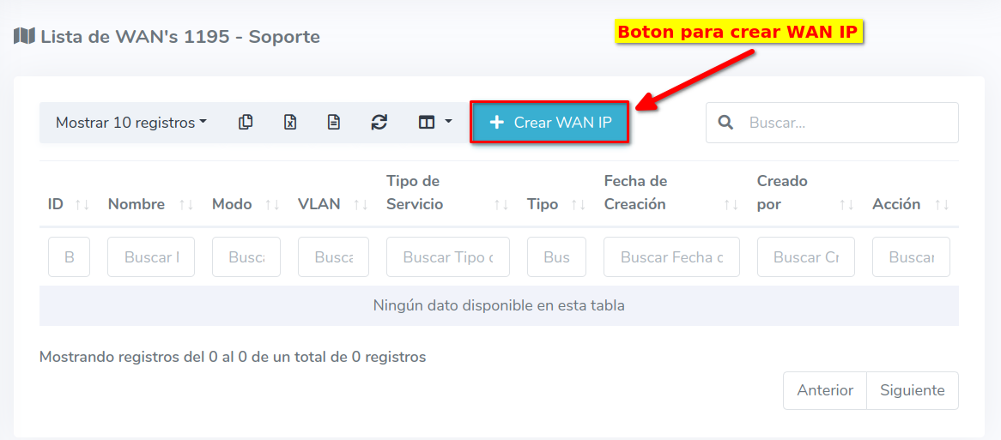The width and height of the screenshot is (1001, 440).
Task: Click the magnifying glass search icon
Action: coord(725,123)
